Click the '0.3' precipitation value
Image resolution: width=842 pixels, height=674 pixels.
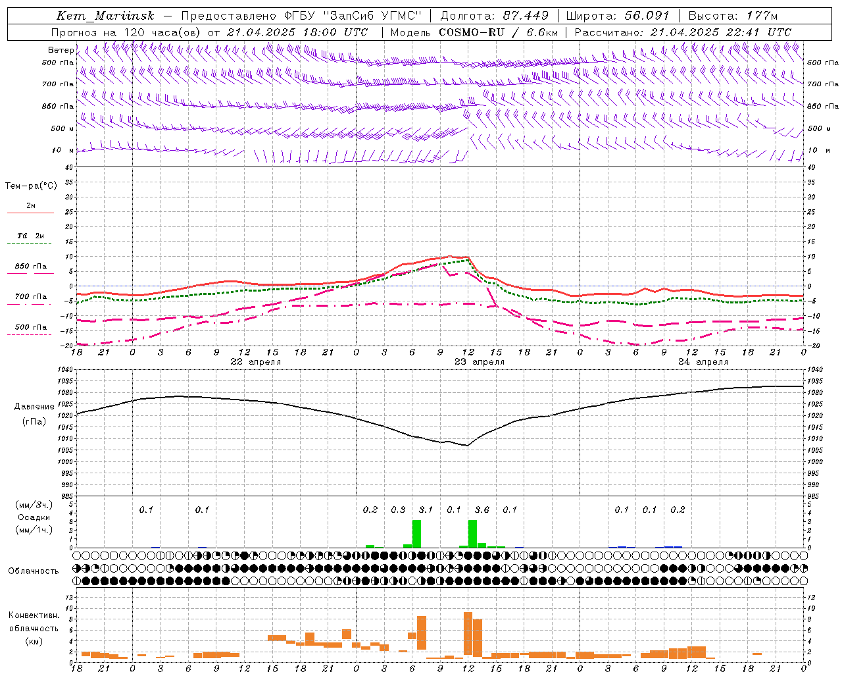398,509
